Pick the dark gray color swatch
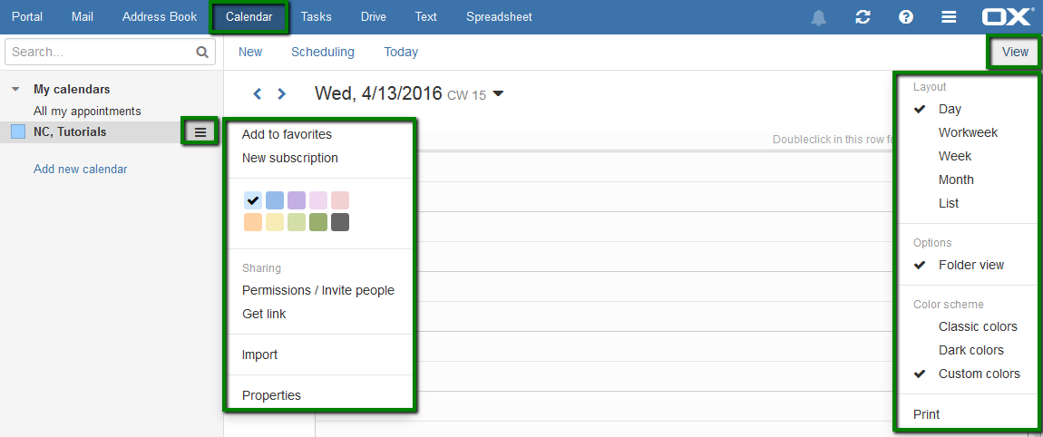The image size is (1043, 437). pyautogui.click(x=340, y=222)
